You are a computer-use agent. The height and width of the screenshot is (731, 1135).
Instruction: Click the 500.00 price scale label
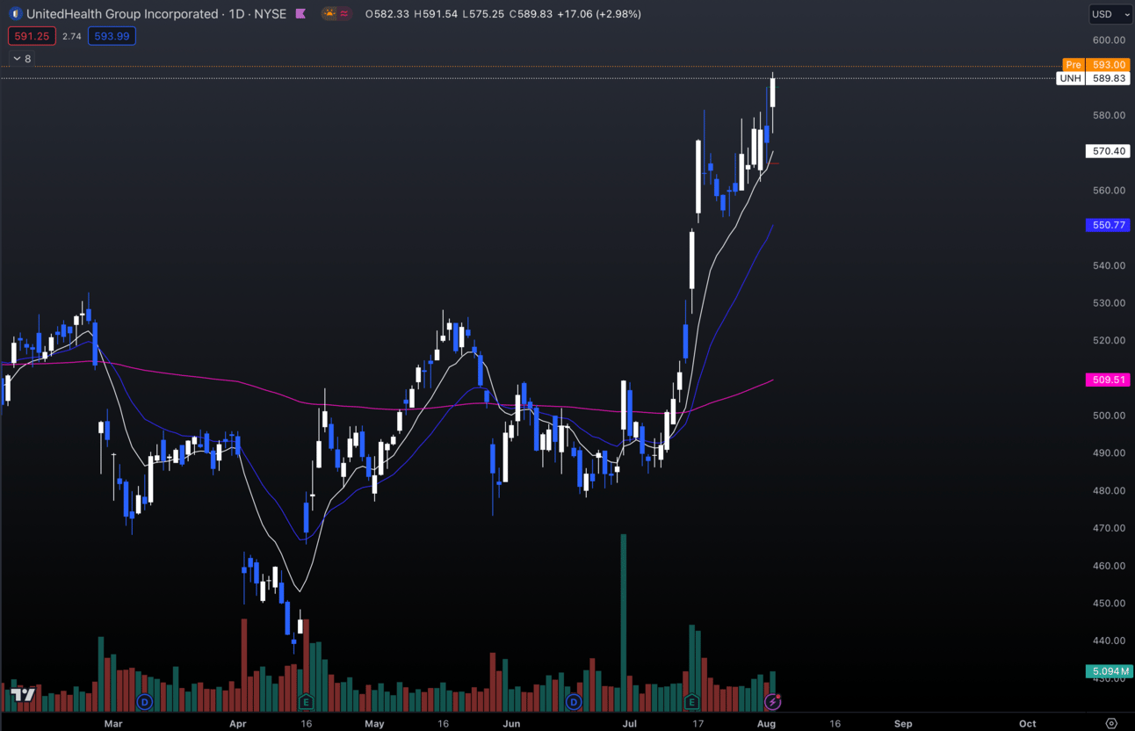pos(1109,416)
